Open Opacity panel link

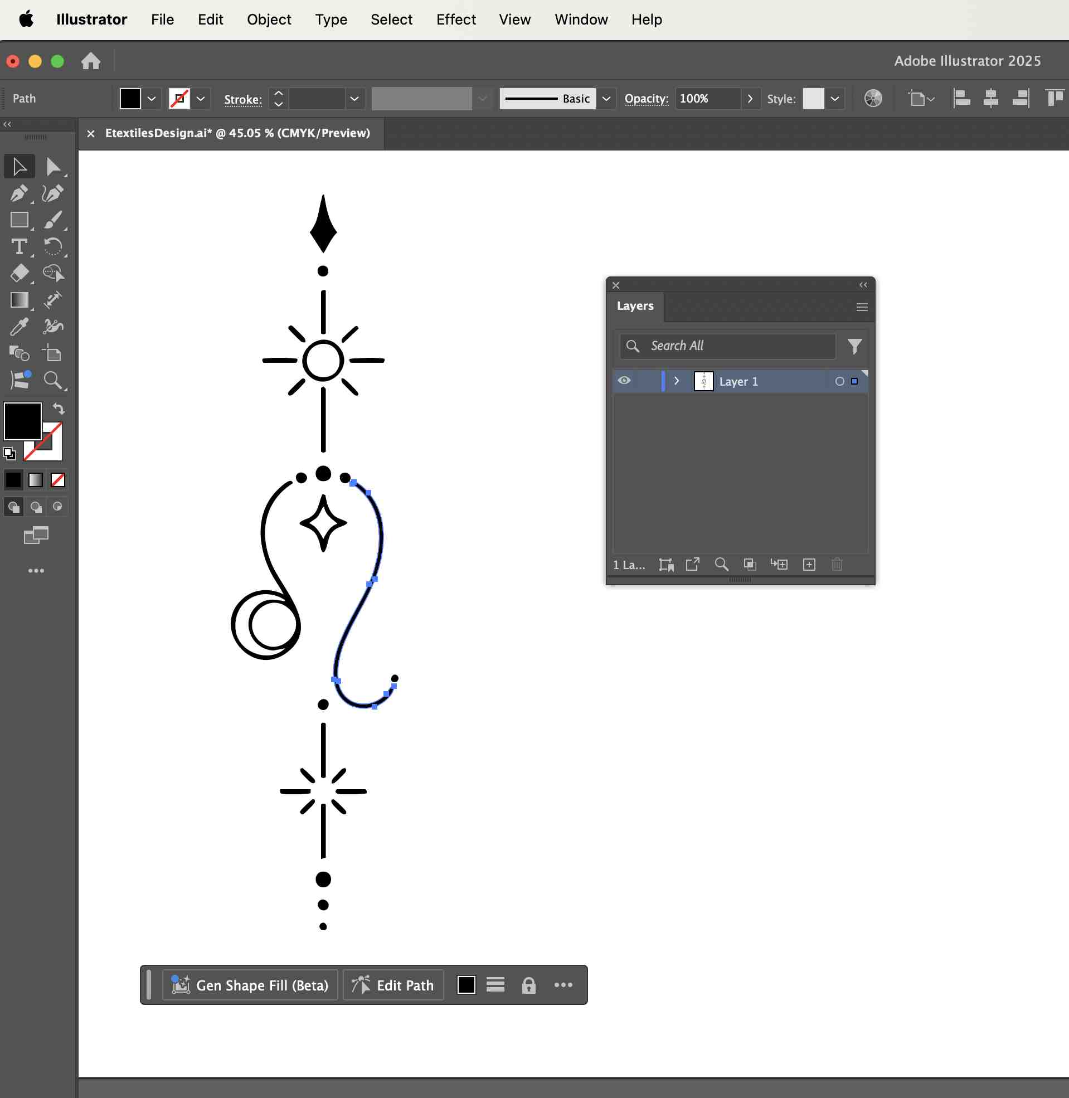(x=646, y=99)
